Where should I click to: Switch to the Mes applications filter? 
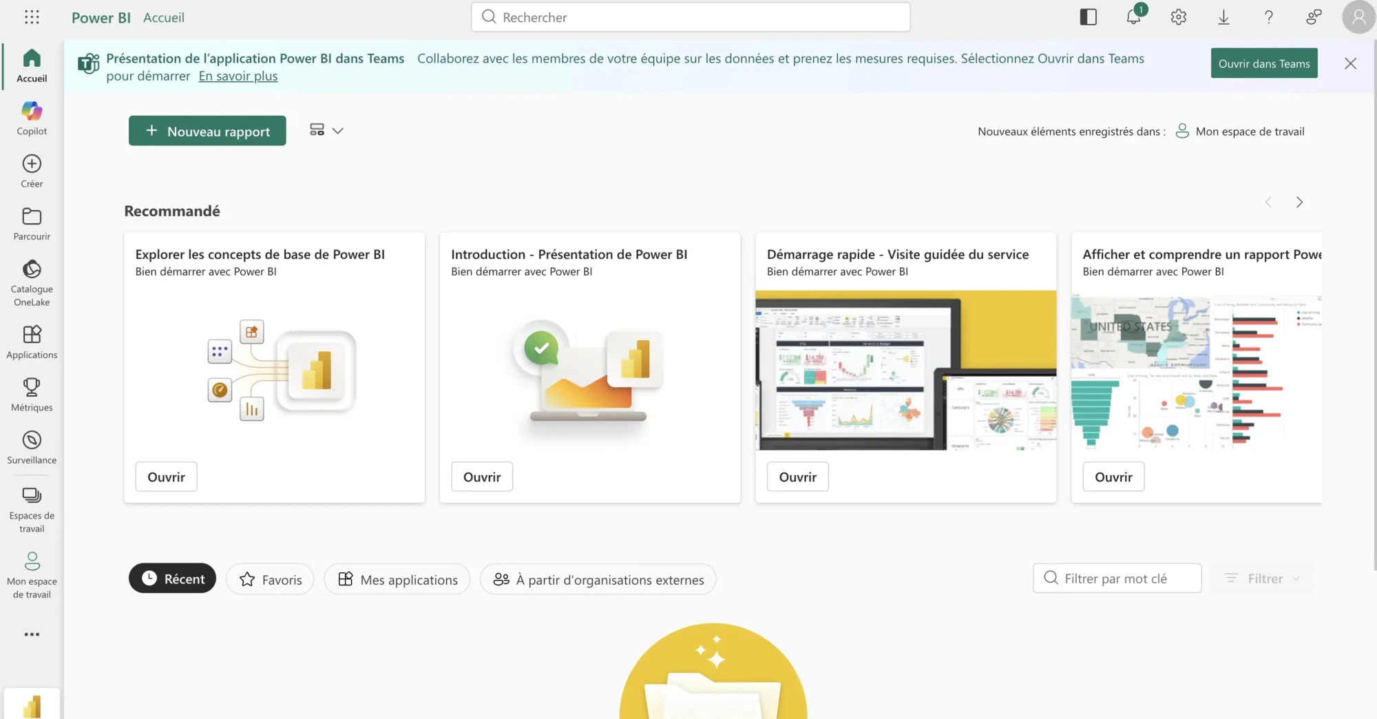click(x=397, y=579)
